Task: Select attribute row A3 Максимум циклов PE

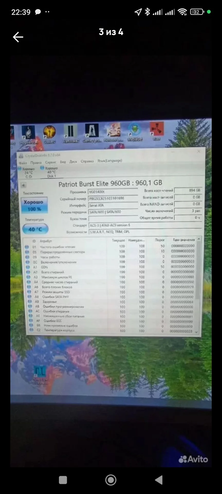Action: 111,277
